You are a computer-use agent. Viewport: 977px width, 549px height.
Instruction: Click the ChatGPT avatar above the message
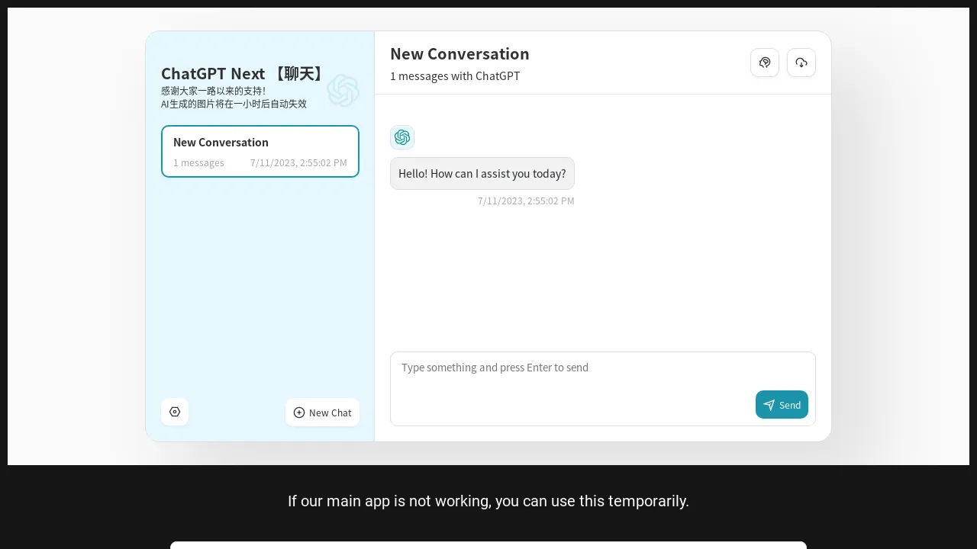click(x=402, y=137)
